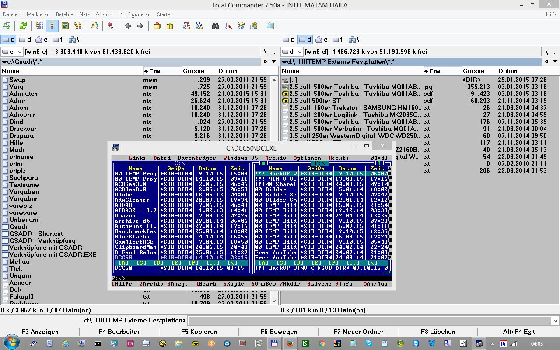The height and width of the screenshot is (350, 560).
Task: Switch to brief view via toolbar icon
Action: click(x=40, y=26)
